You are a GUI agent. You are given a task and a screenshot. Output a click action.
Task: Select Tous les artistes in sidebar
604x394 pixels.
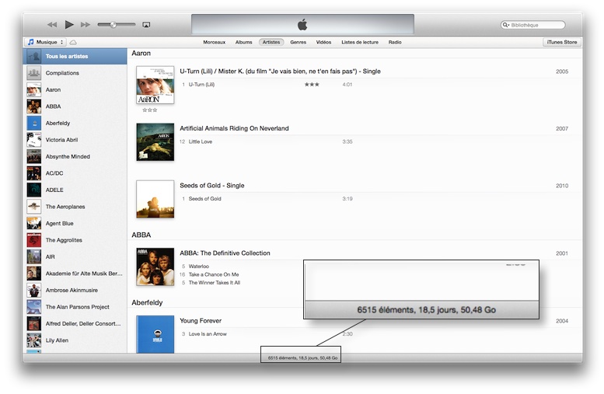click(x=75, y=56)
